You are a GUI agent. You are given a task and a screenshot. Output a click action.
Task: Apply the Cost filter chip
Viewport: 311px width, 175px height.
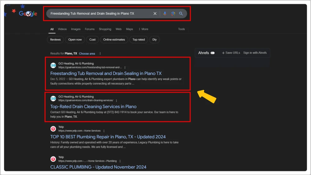[92, 40]
